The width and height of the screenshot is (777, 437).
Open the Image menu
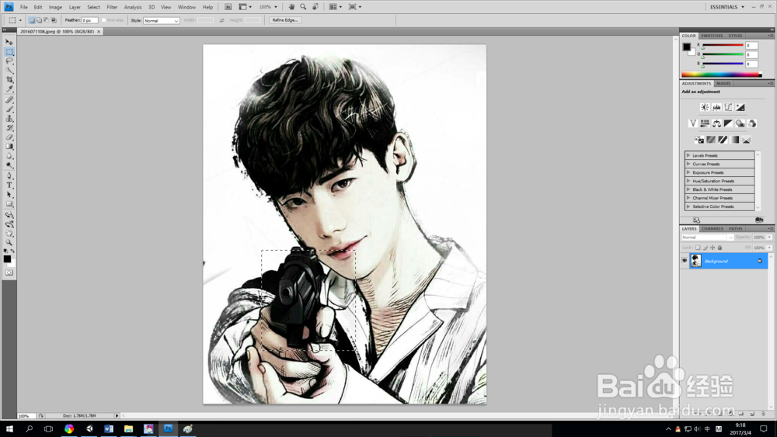[55, 7]
